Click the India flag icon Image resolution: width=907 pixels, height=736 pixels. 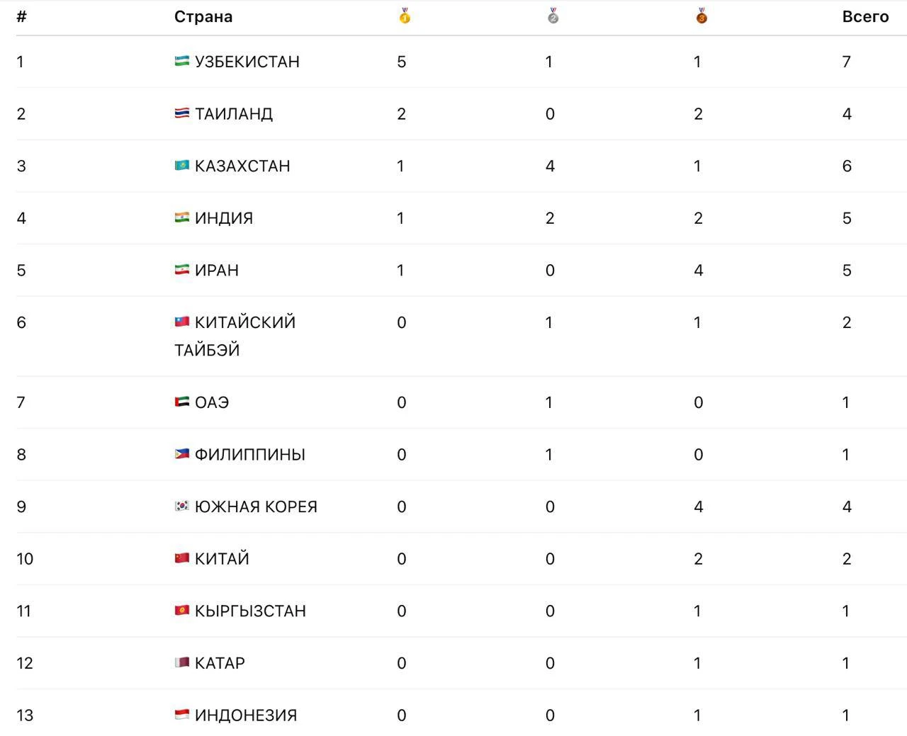click(x=182, y=217)
